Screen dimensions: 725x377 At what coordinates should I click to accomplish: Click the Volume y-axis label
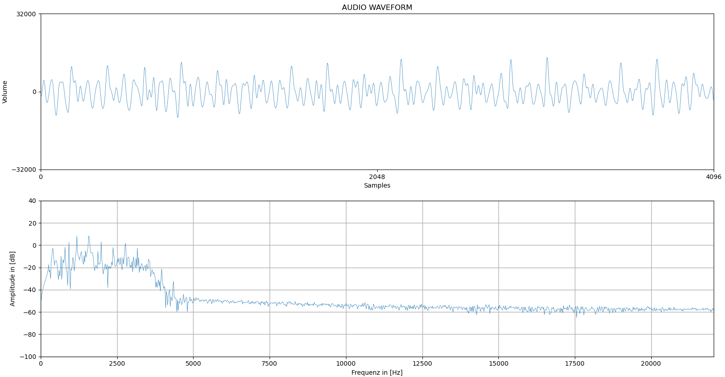[x=5, y=92]
